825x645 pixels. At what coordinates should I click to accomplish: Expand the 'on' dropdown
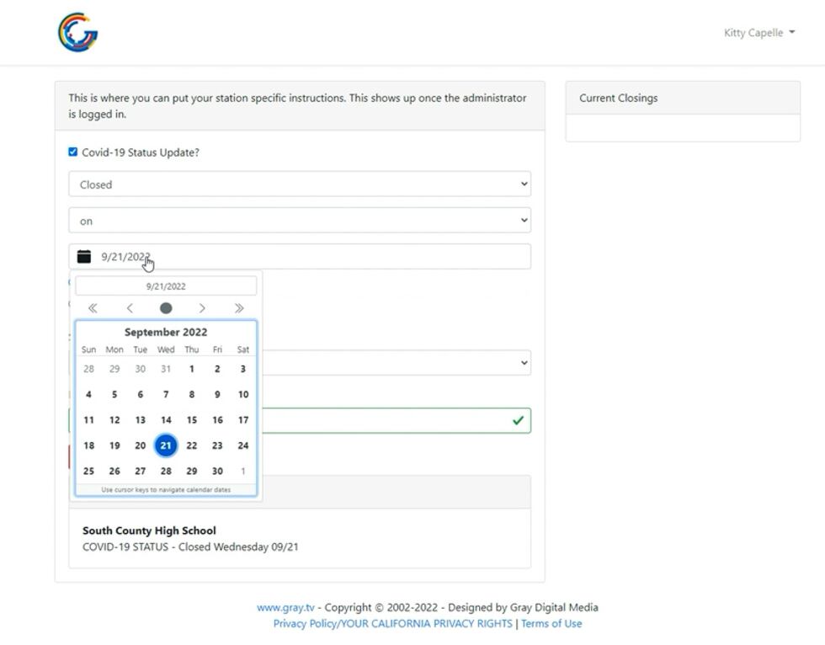[300, 221]
